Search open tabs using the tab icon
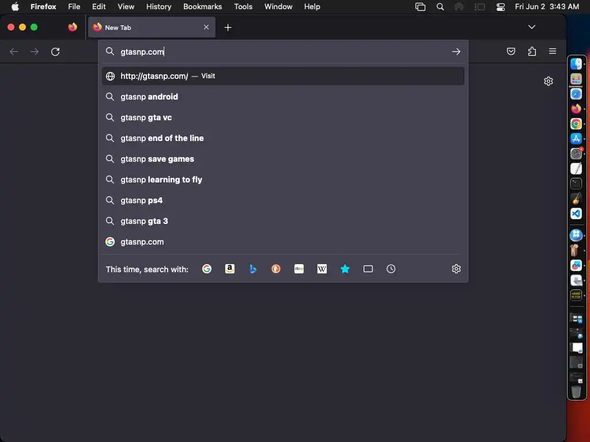Image resolution: width=590 pixels, height=442 pixels. 368,269
